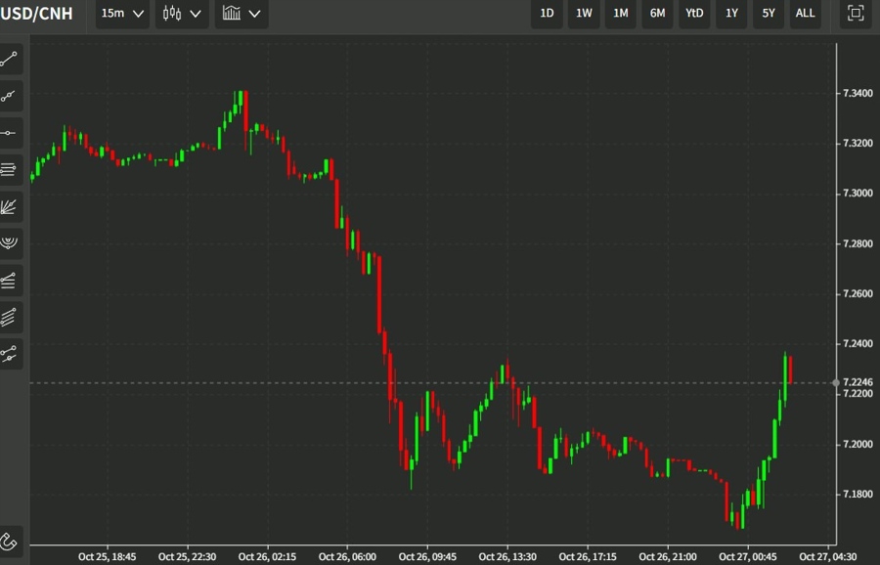Select the ray line drawing tool
880x565 pixels.
[10, 96]
